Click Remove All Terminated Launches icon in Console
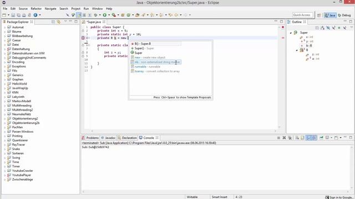 coord(290,138)
